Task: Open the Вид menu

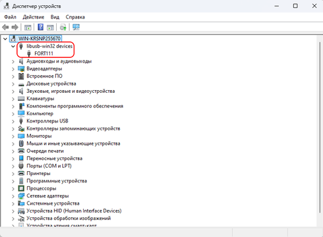Action: 55,17
